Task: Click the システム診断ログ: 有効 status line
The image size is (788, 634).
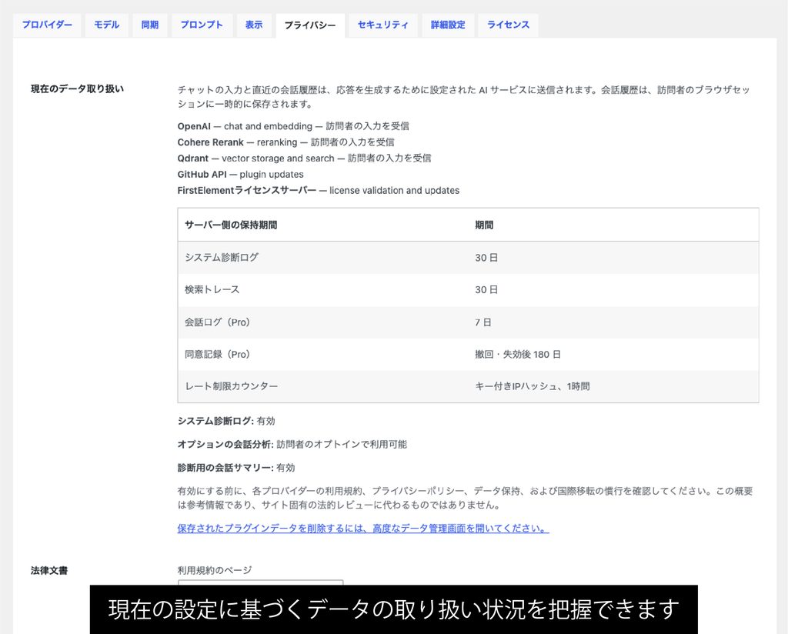Action: click(226, 421)
